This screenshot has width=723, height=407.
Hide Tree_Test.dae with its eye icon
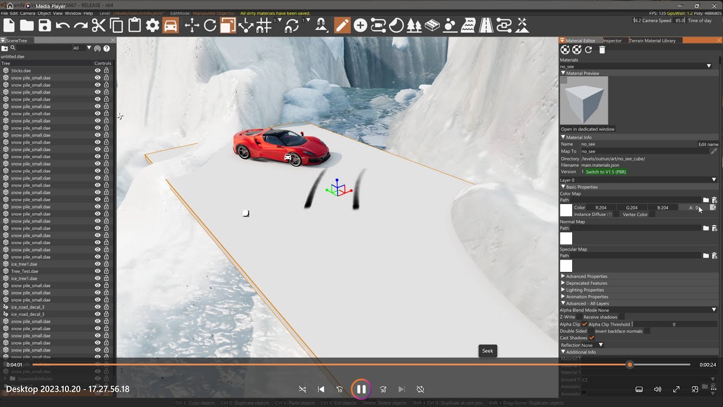click(98, 271)
